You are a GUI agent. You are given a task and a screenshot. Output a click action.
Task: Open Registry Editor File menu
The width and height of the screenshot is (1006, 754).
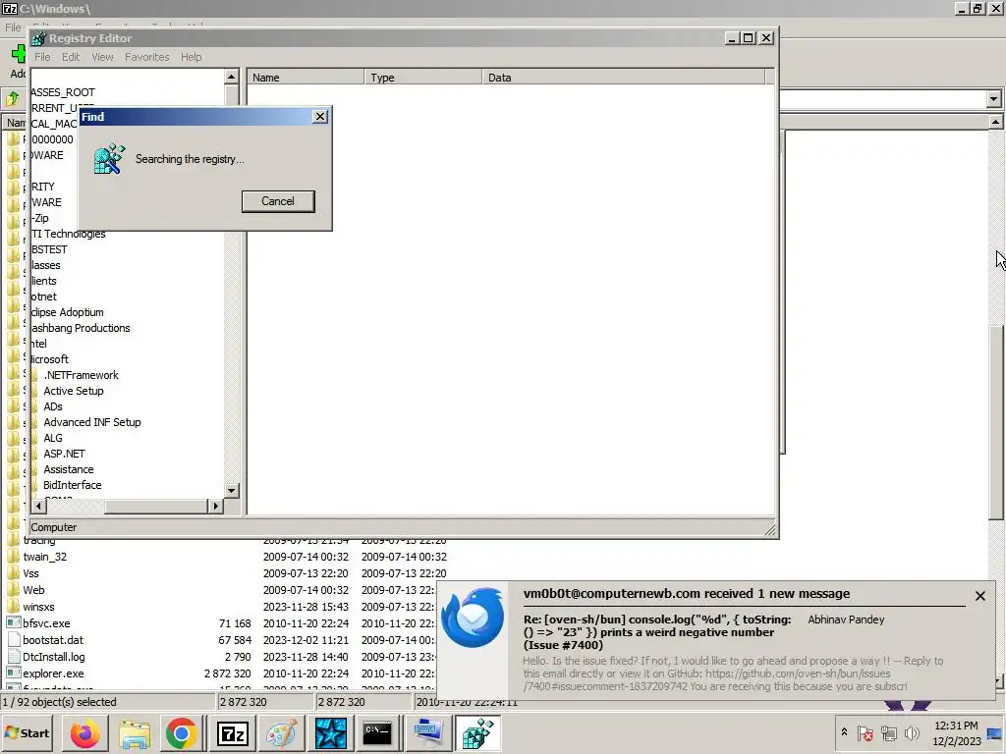click(x=42, y=57)
